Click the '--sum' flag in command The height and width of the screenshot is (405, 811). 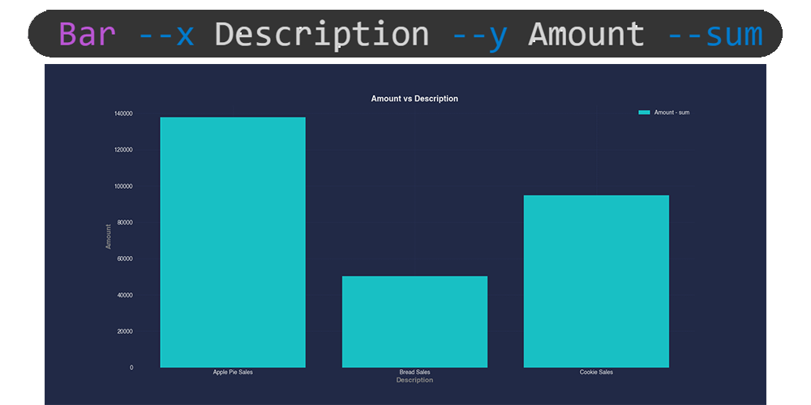(x=714, y=35)
